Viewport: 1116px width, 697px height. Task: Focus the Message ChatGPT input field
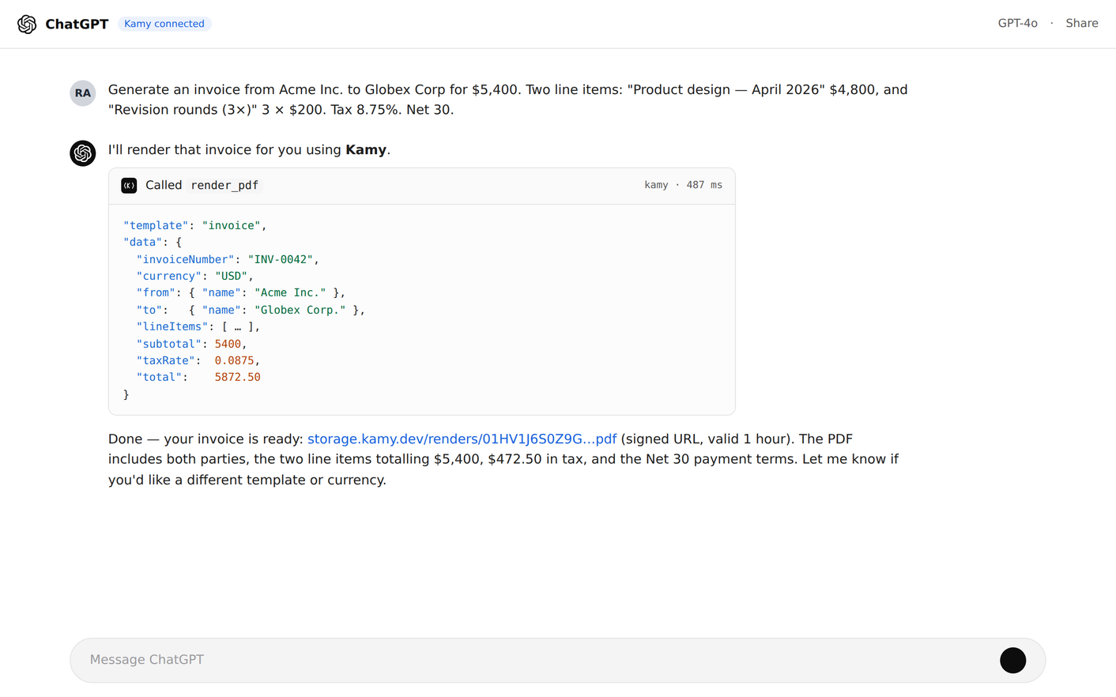coord(558,660)
